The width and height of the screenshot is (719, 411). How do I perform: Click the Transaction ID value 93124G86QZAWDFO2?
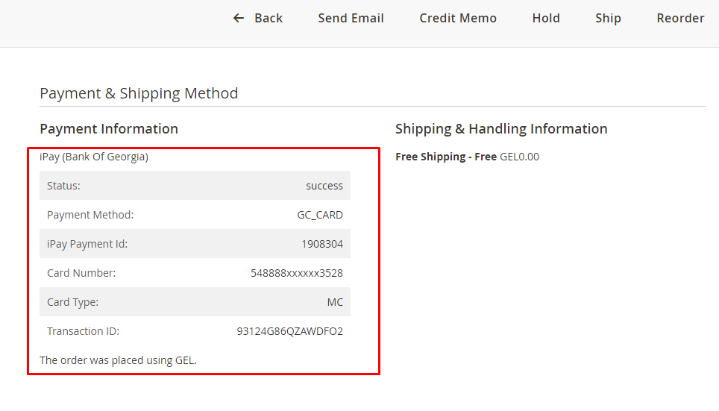click(290, 331)
